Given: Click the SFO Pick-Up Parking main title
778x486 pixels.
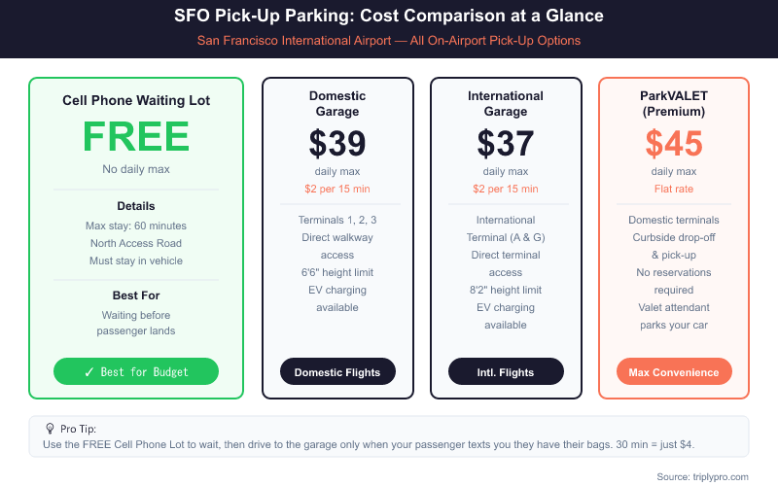Looking at the screenshot, I should pos(389,17).
